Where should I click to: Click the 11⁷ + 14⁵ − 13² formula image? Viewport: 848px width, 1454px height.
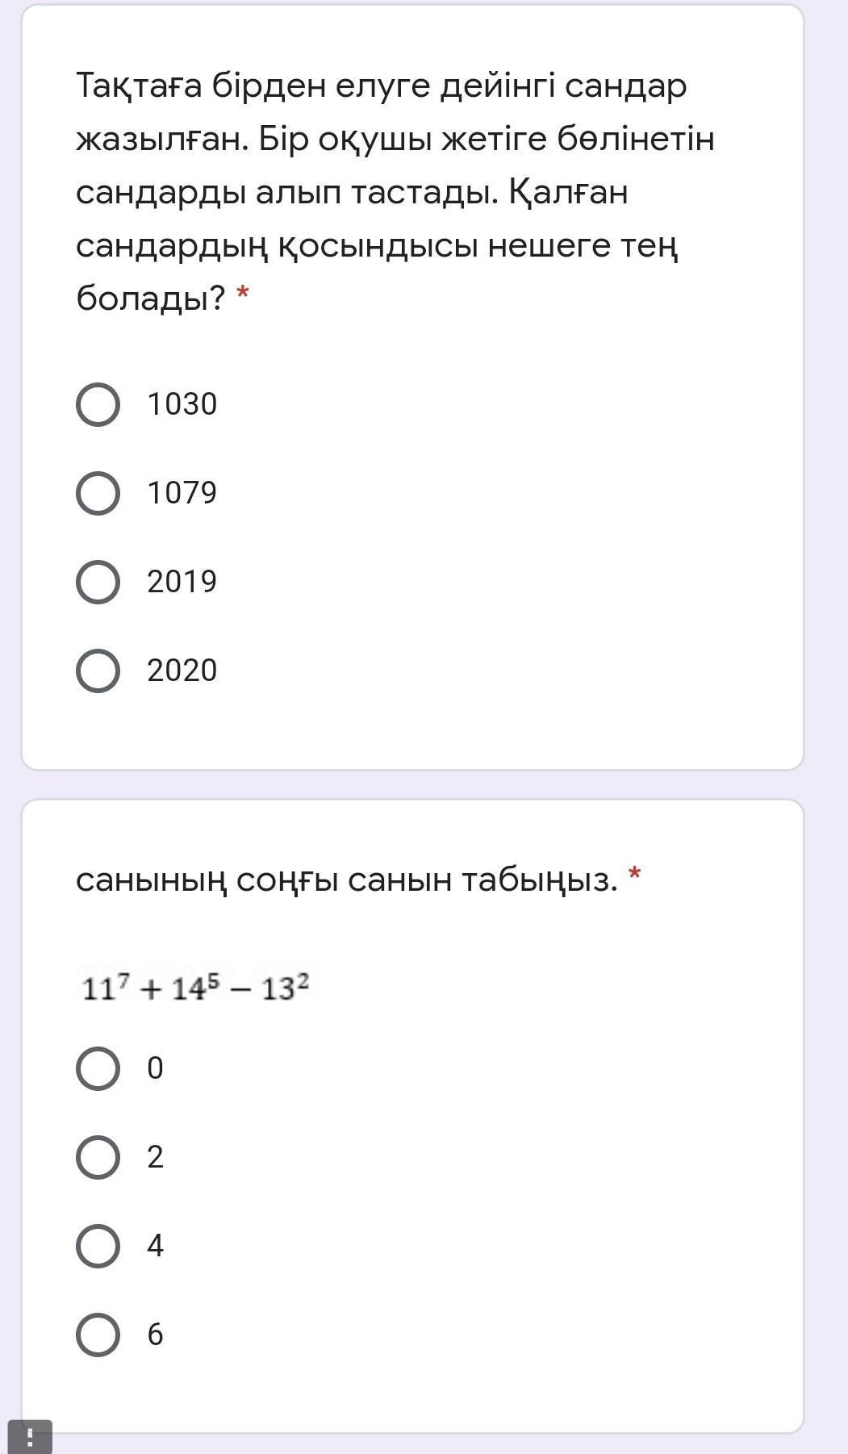point(195,988)
